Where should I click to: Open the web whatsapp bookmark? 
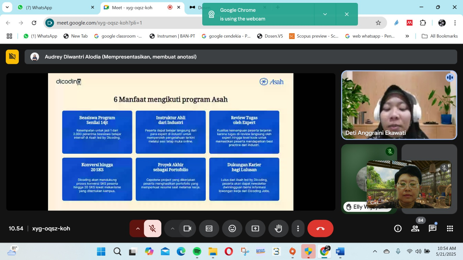coord(370,36)
